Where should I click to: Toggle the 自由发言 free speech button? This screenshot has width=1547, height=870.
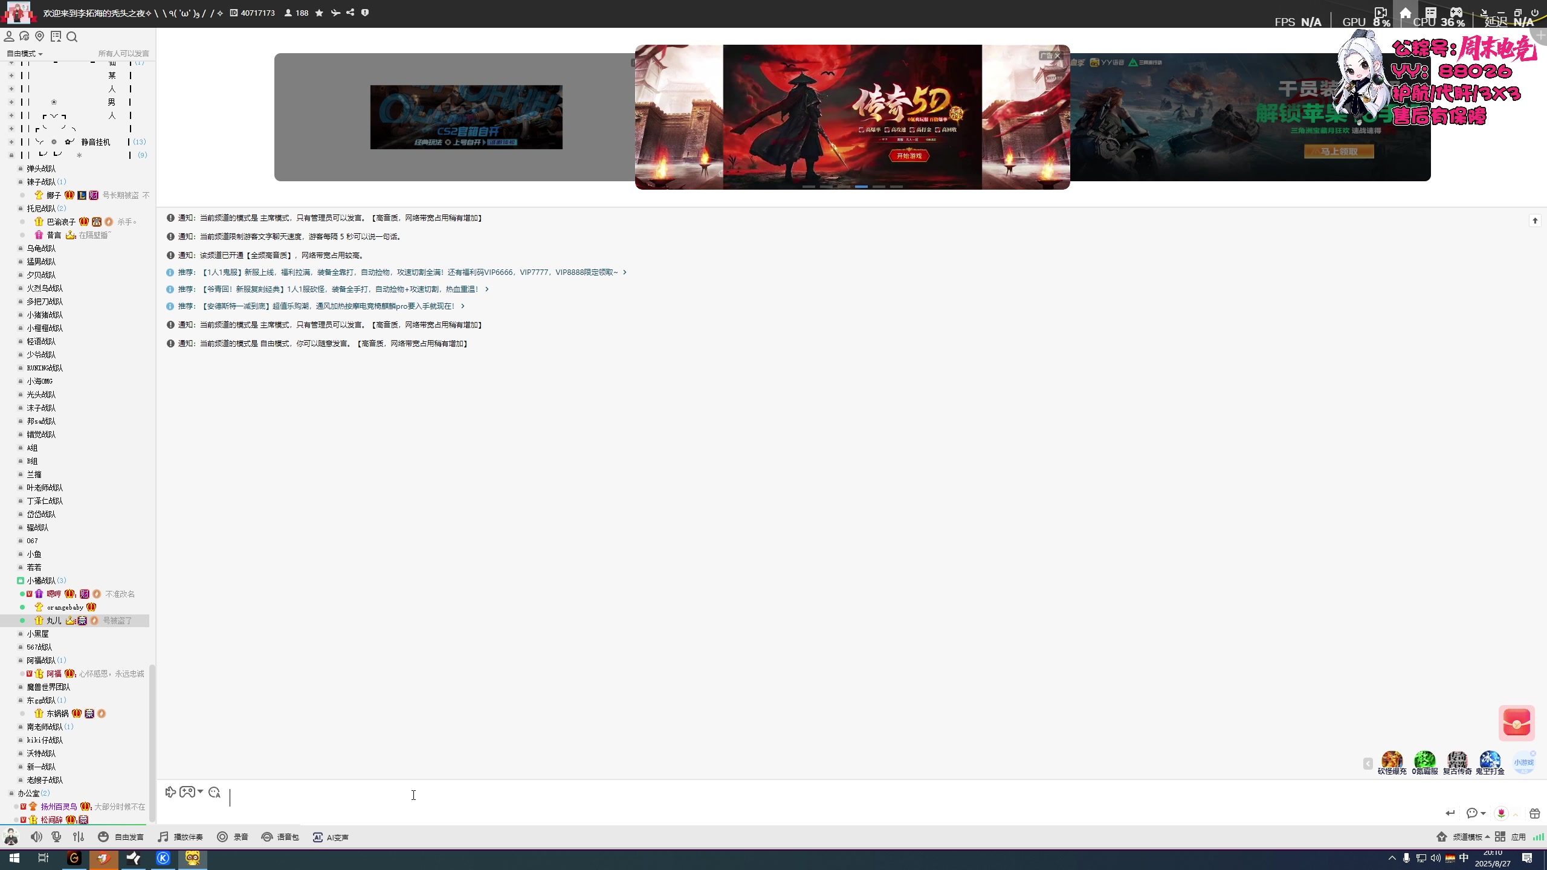coord(121,837)
